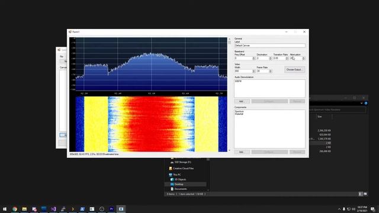The width and height of the screenshot is (379, 213).
Task: Click Add under Components list
Action: click(242, 152)
